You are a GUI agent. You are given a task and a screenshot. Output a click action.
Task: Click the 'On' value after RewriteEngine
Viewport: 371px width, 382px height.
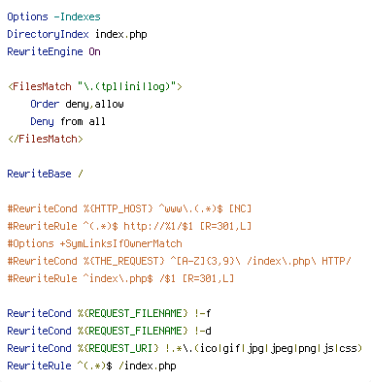point(95,51)
